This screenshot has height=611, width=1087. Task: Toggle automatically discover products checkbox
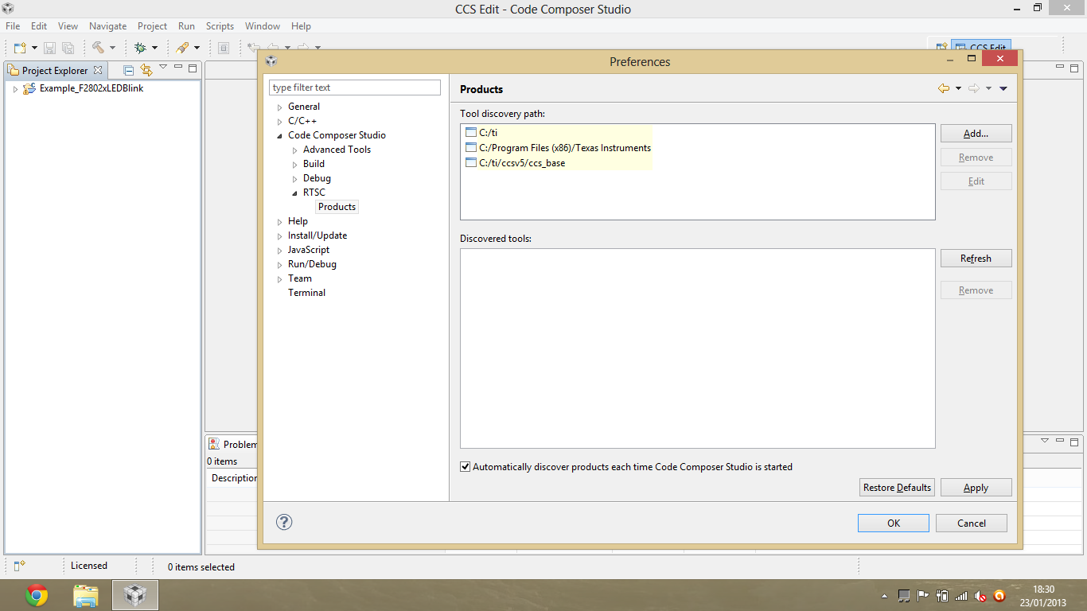pos(466,466)
